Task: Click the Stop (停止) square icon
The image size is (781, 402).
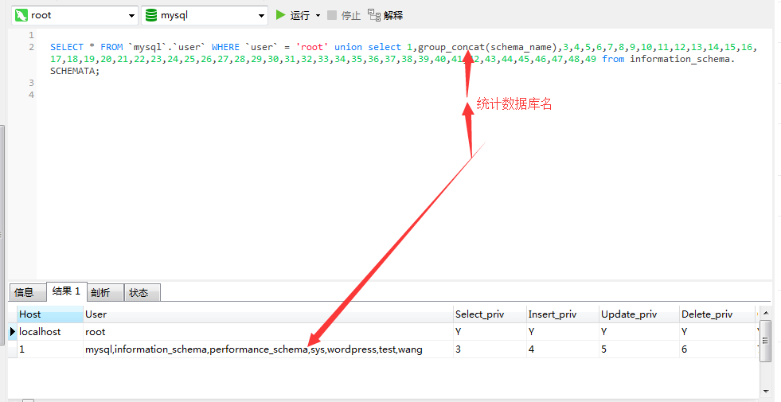Action: (332, 14)
